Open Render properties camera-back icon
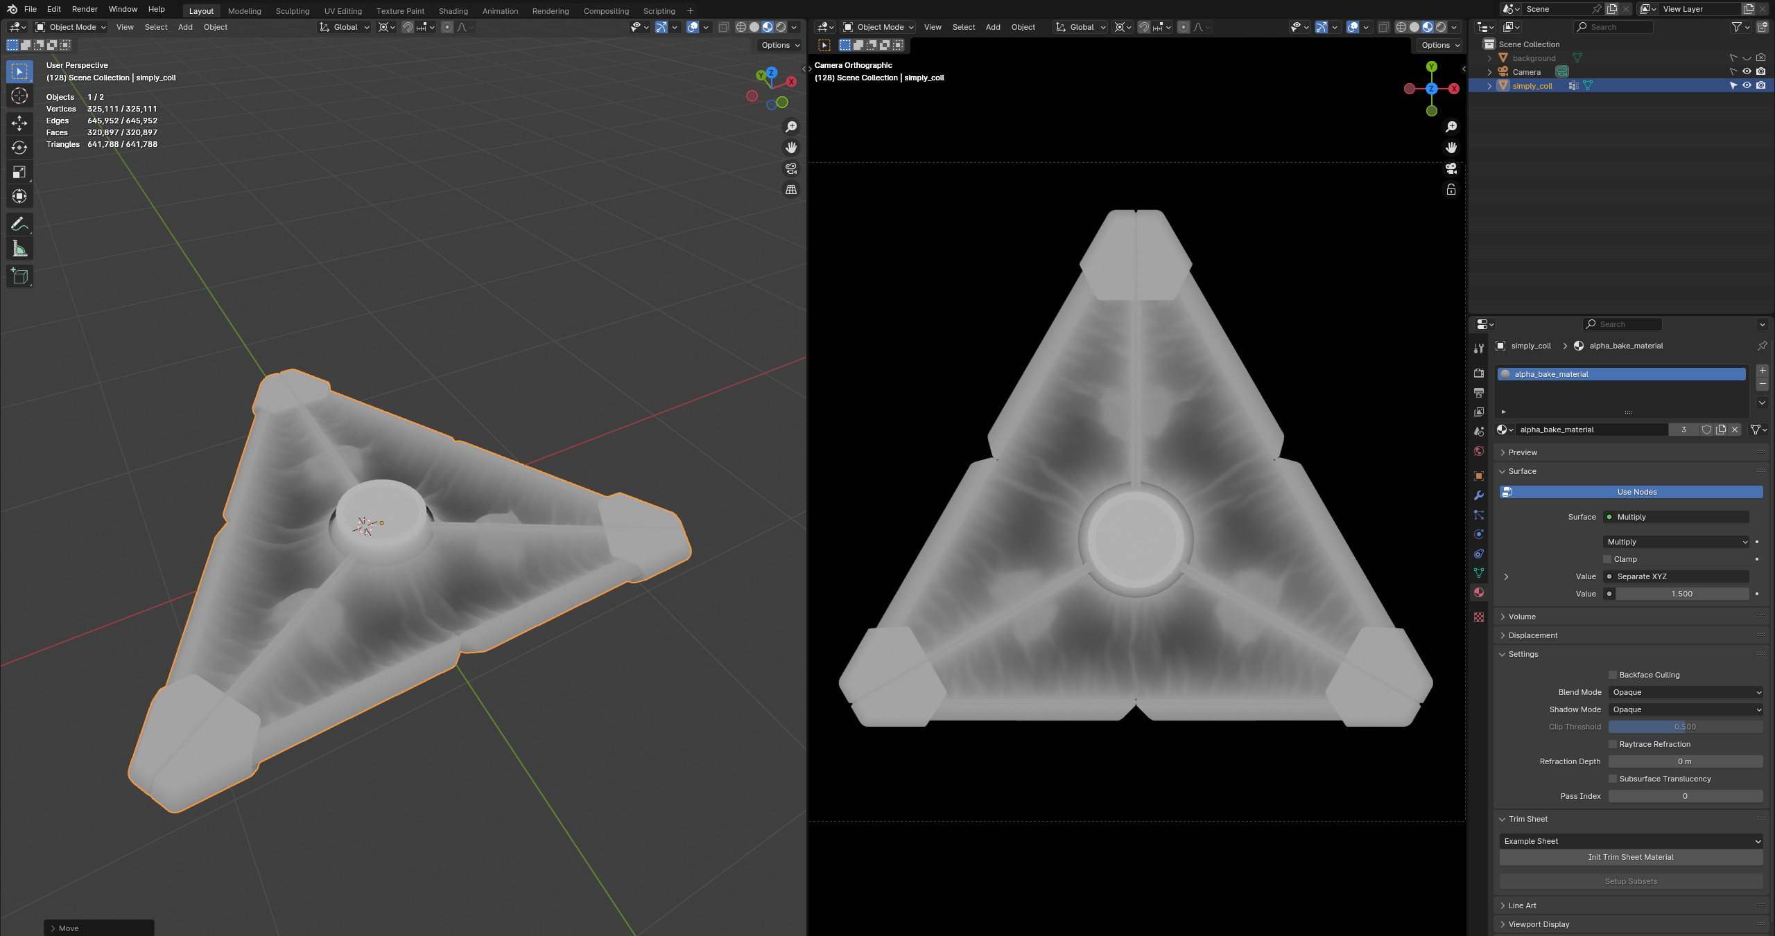 [1479, 373]
